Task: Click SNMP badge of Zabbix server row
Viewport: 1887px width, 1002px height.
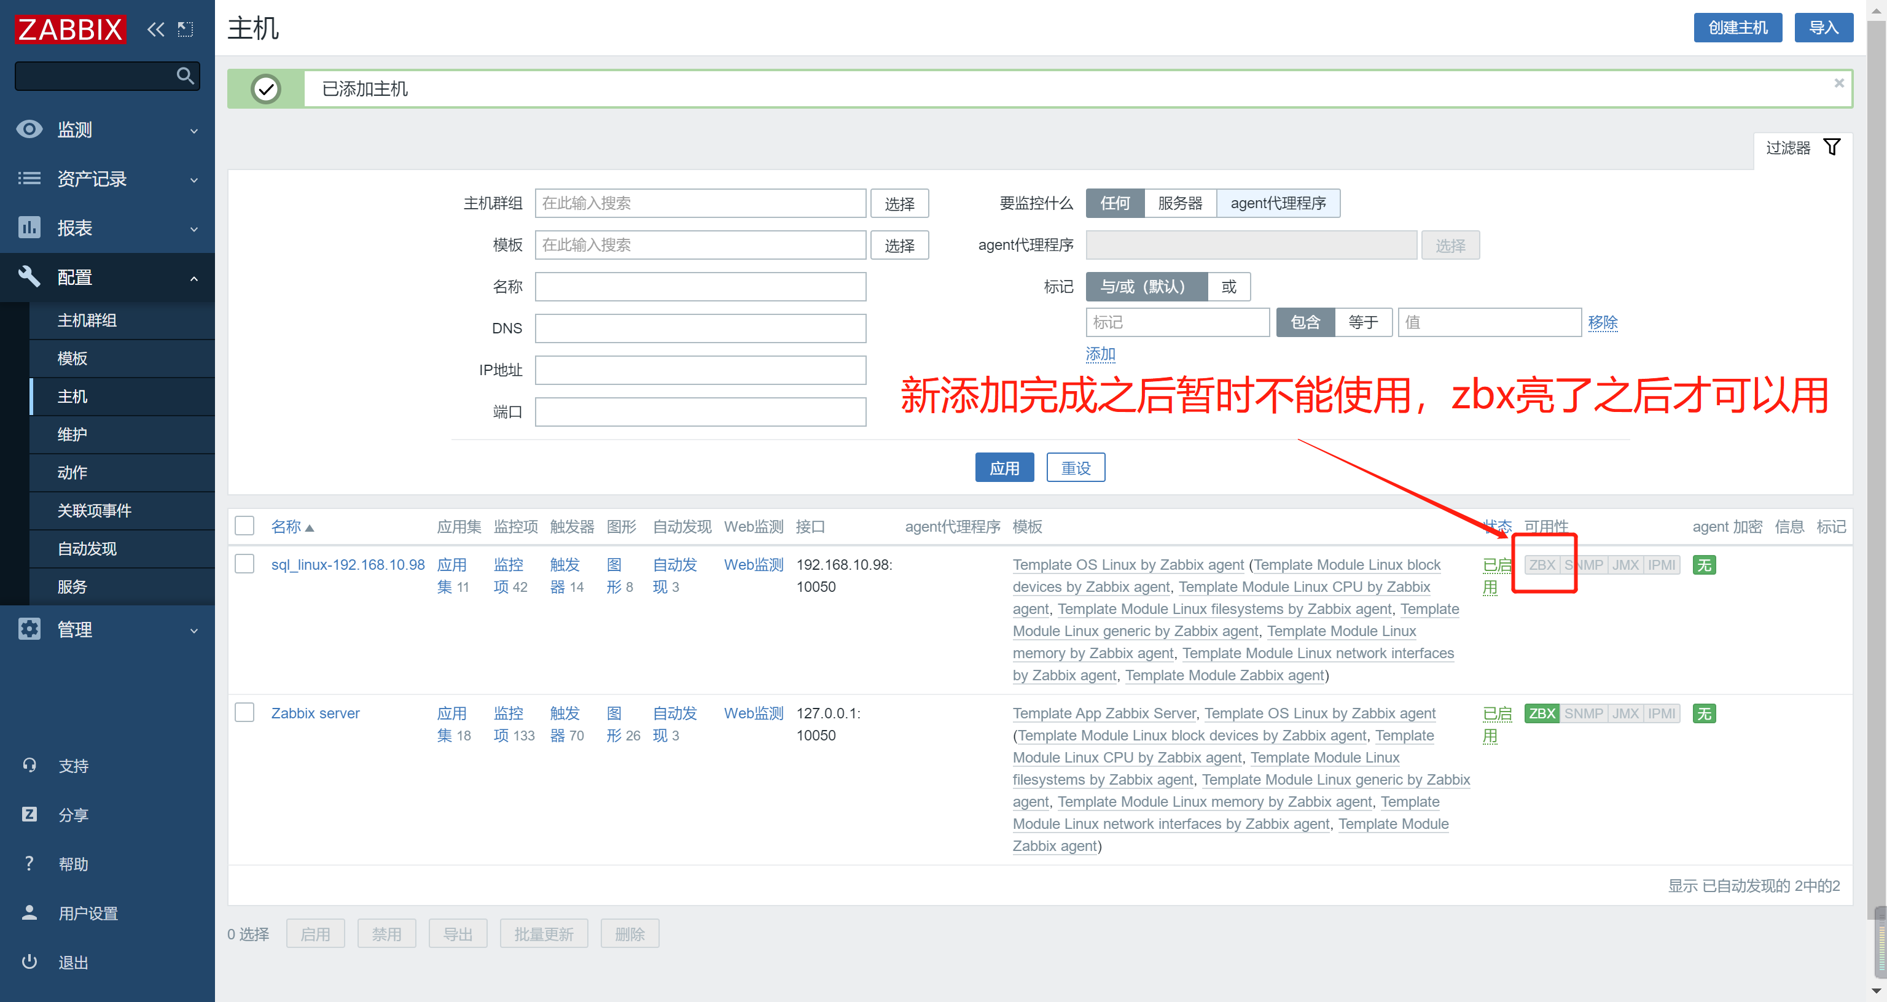Action: coord(1583,713)
